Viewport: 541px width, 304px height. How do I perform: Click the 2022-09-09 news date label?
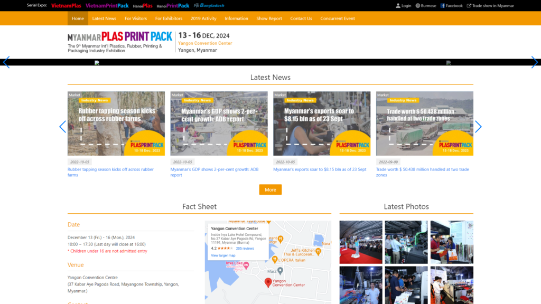388,161
